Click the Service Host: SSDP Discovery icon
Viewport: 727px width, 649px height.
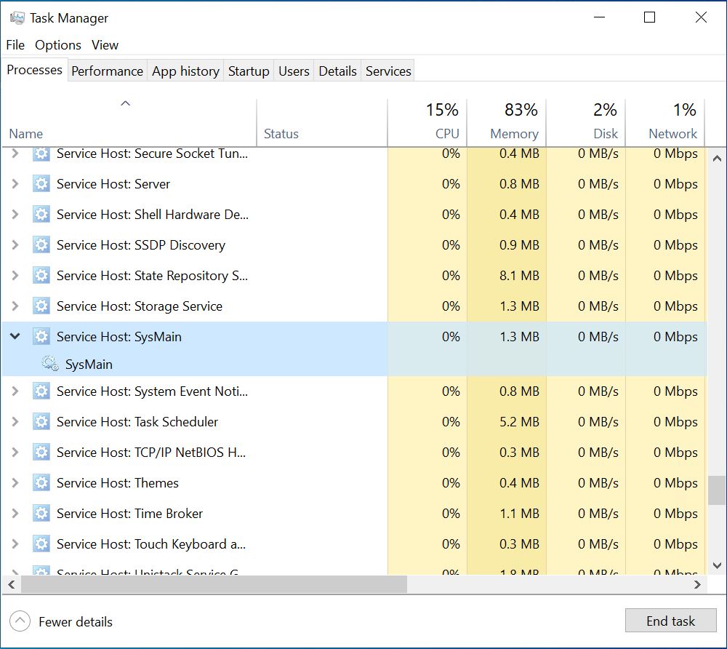[x=41, y=245]
